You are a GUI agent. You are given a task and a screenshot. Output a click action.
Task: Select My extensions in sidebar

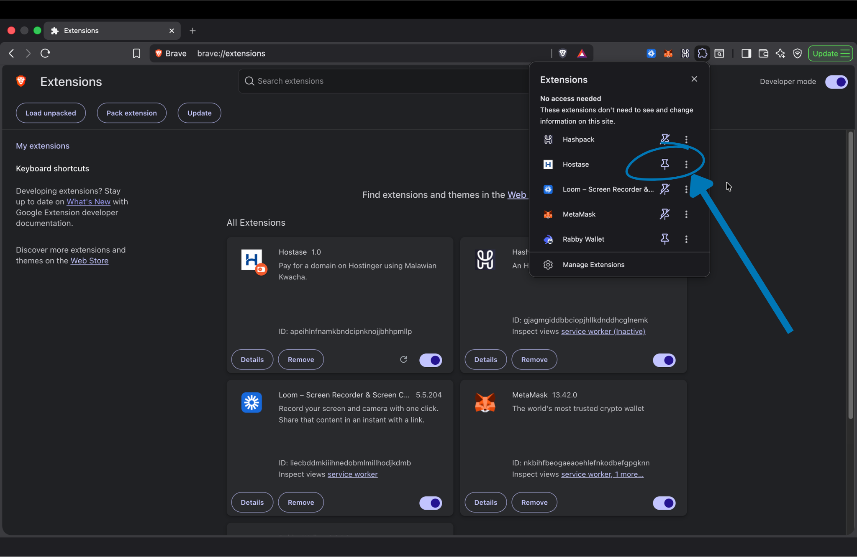(43, 146)
